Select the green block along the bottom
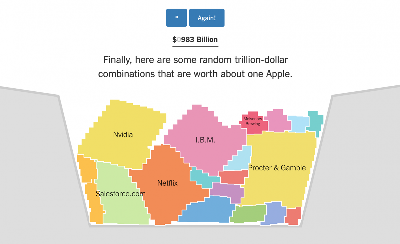400x244 pixels. (248, 214)
